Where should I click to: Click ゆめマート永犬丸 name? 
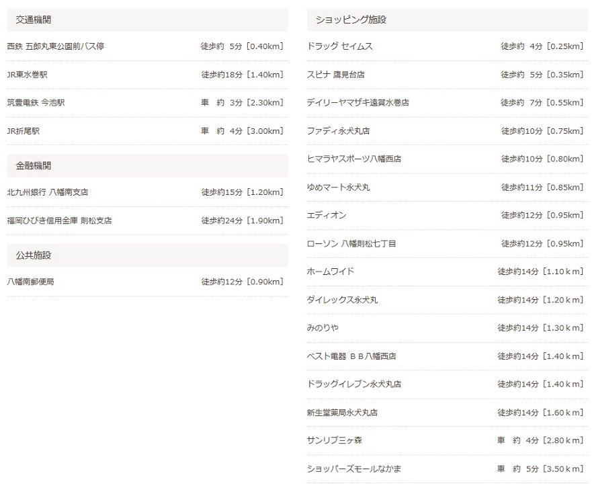[339, 187]
